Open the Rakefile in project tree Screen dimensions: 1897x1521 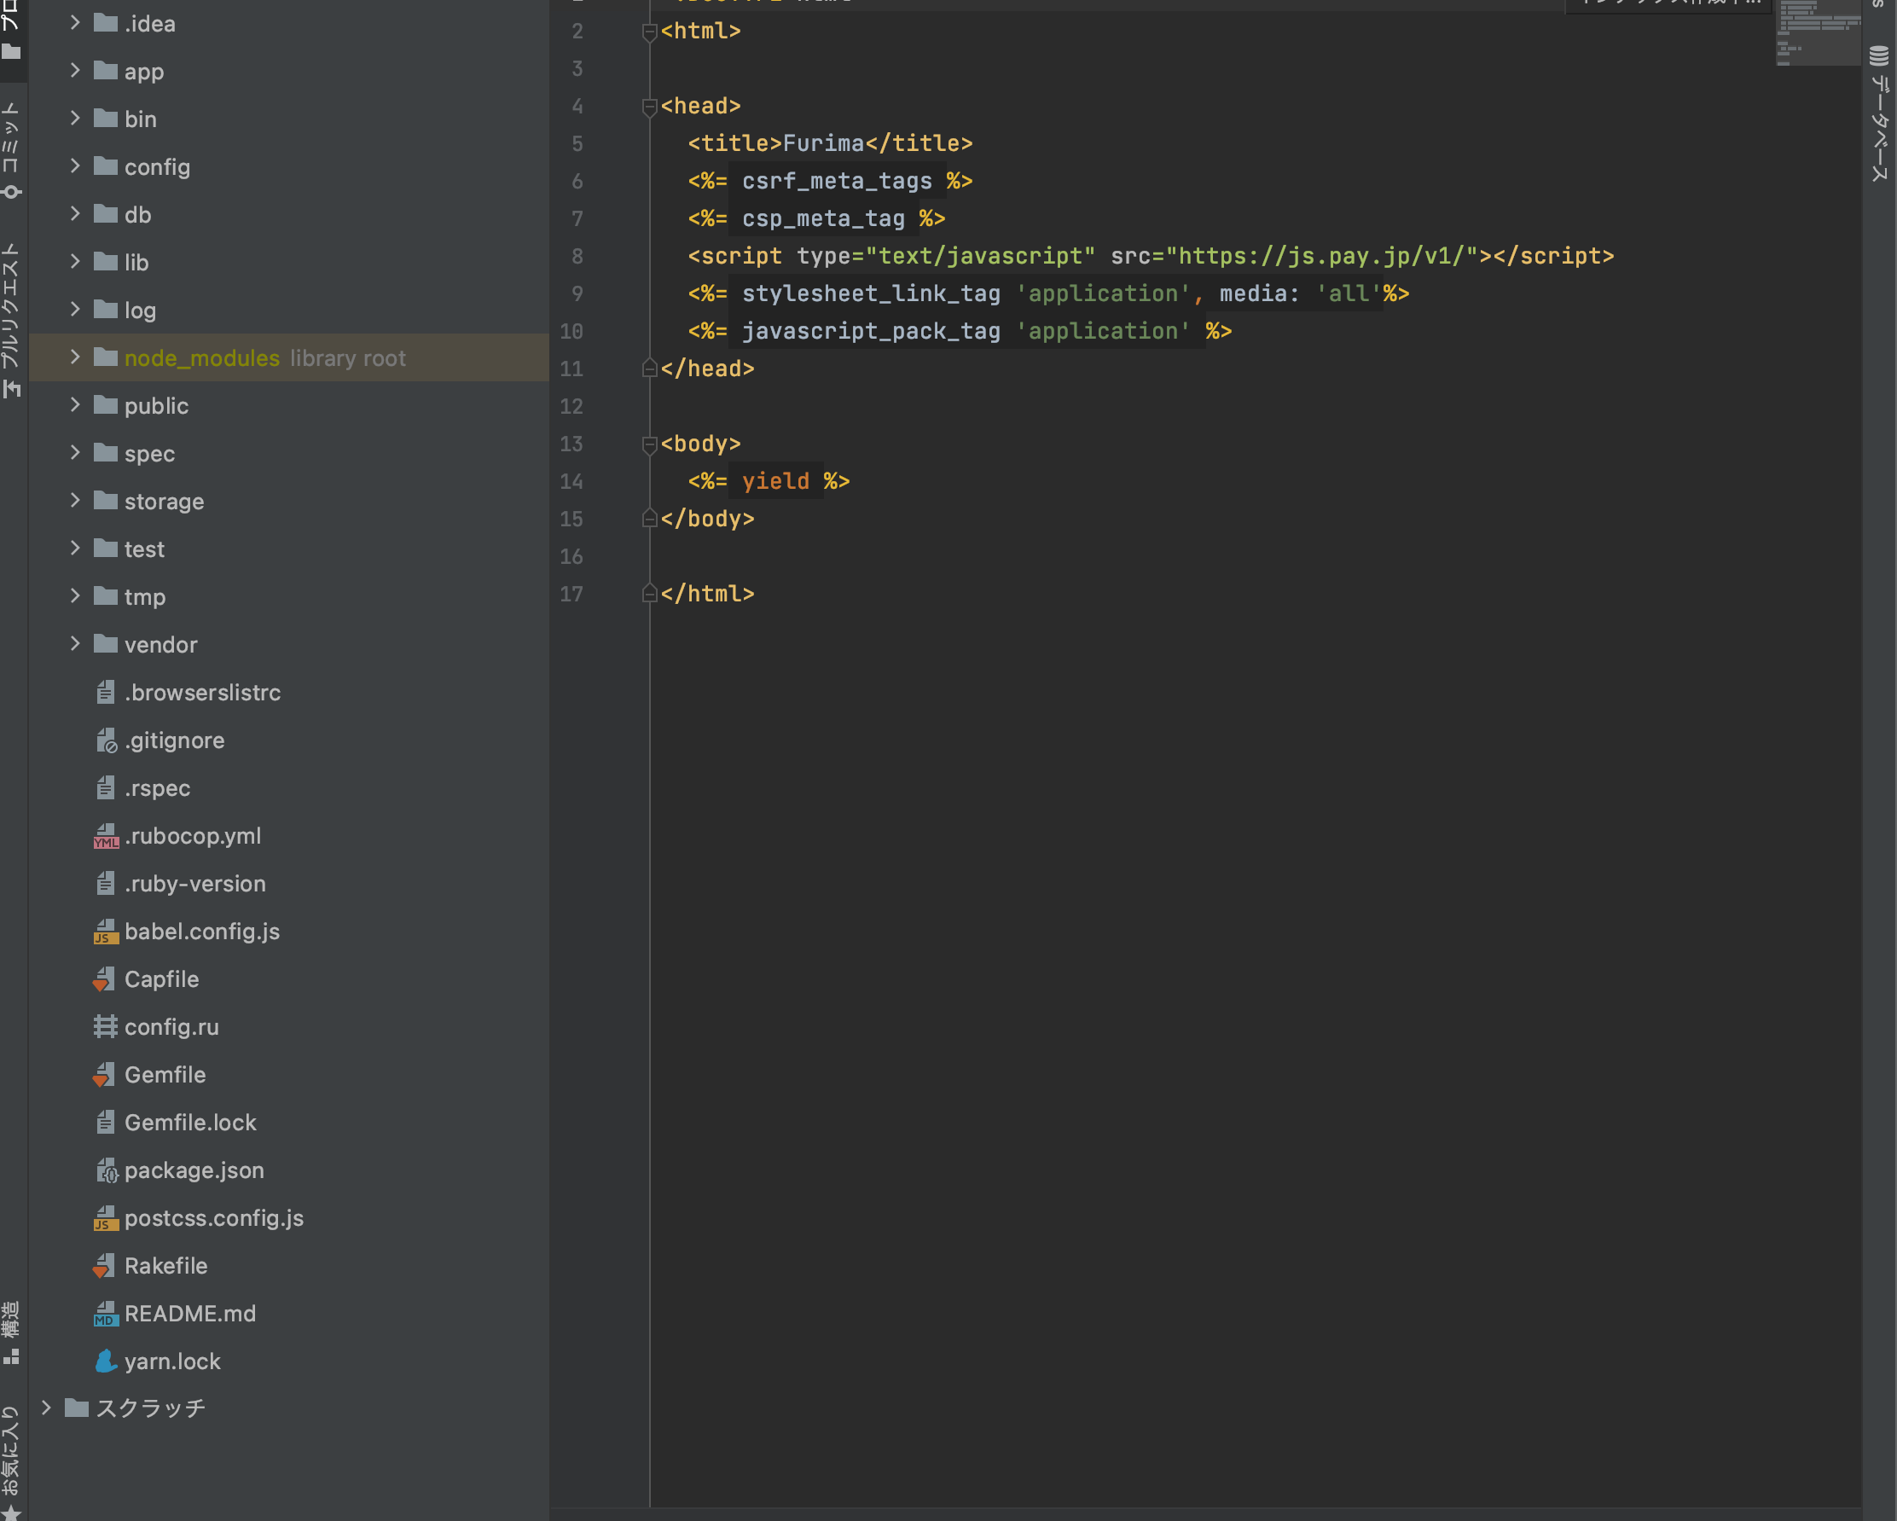click(165, 1266)
